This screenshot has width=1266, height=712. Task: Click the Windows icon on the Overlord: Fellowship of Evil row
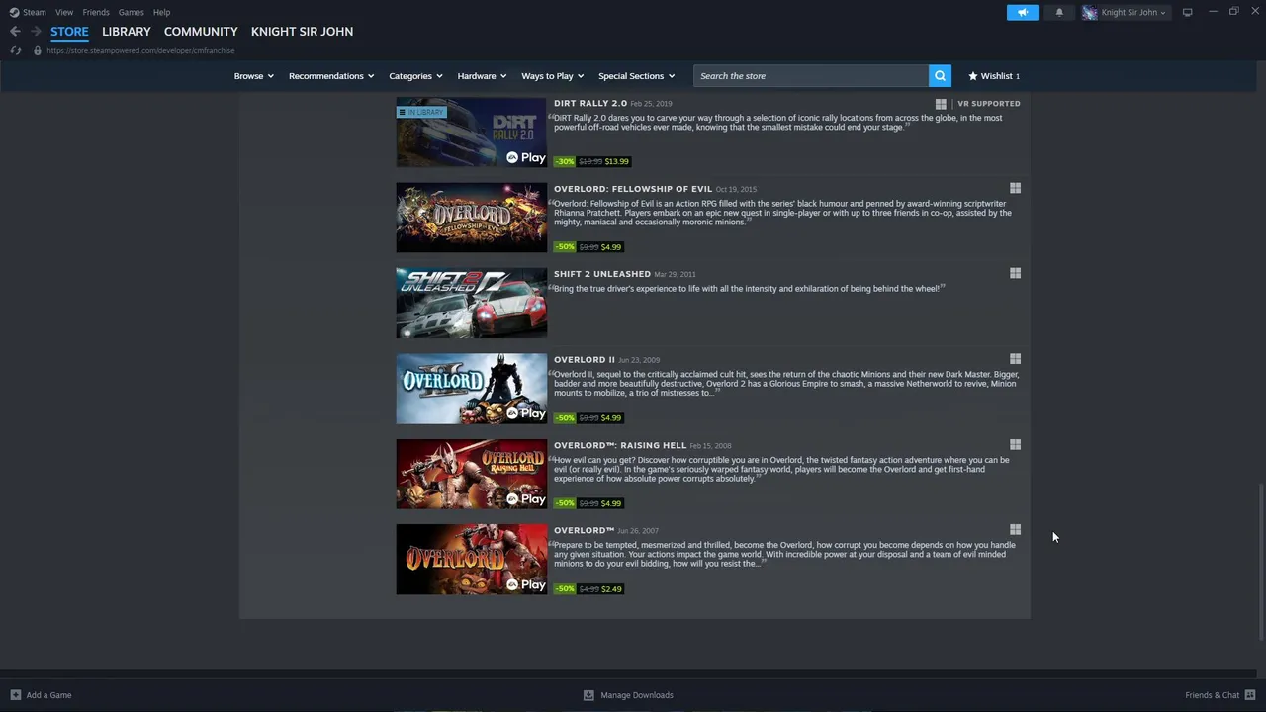(x=1015, y=188)
